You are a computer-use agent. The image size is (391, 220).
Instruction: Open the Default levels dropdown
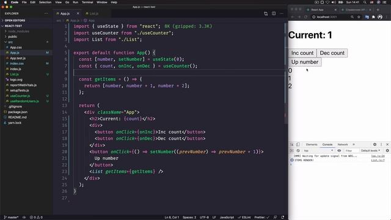370,151
